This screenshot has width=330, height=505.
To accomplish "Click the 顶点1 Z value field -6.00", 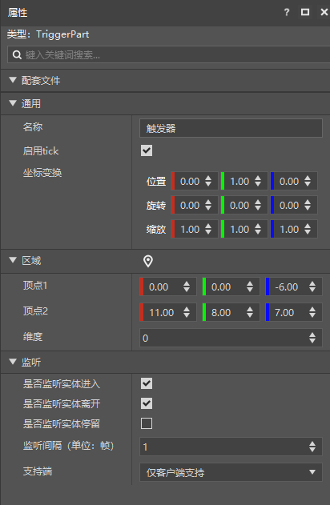I will pyautogui.click(x=294, y=287).
